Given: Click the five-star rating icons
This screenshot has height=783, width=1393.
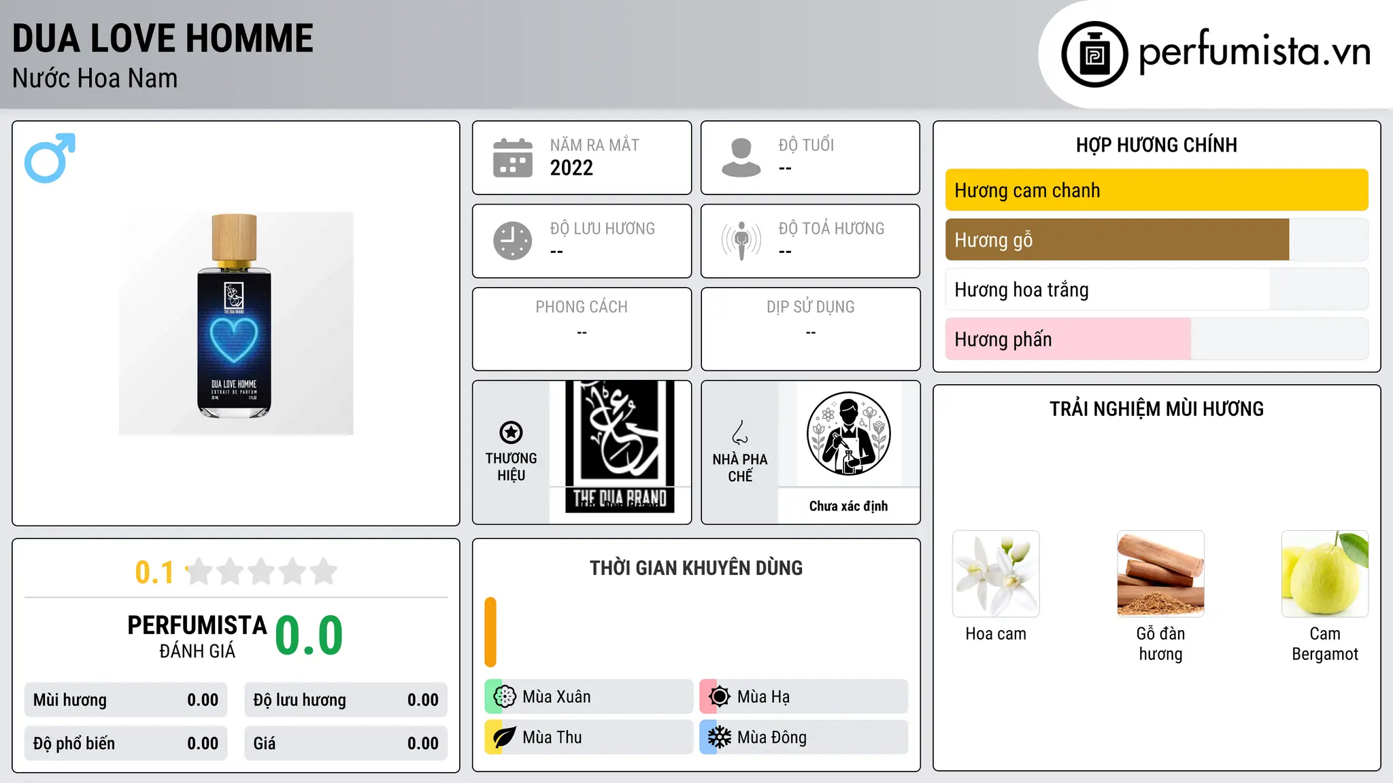Looking at the screenshot, I should pyautogui.click(x=262, y=572).
